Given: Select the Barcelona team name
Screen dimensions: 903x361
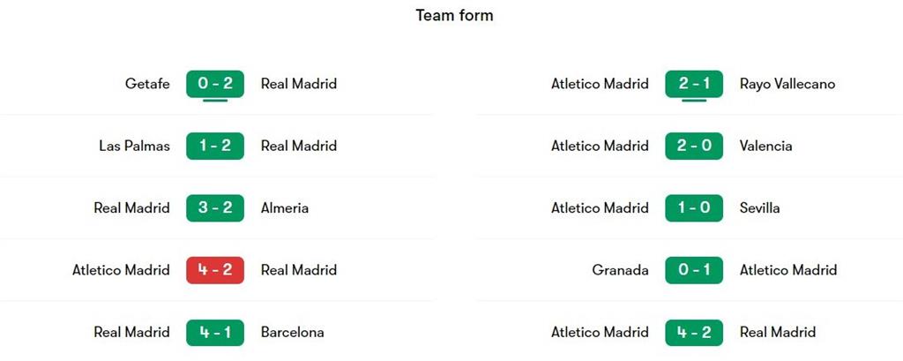Looking at the screenshot, I should pyautogui.click(x=292, y=333).
